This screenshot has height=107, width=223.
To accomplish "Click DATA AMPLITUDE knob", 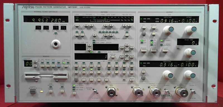I will coord(169,30).
